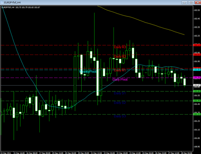Screen dimensions: 201x154
Task: Click the green 101.49 price tag
Action: point(197,101)
